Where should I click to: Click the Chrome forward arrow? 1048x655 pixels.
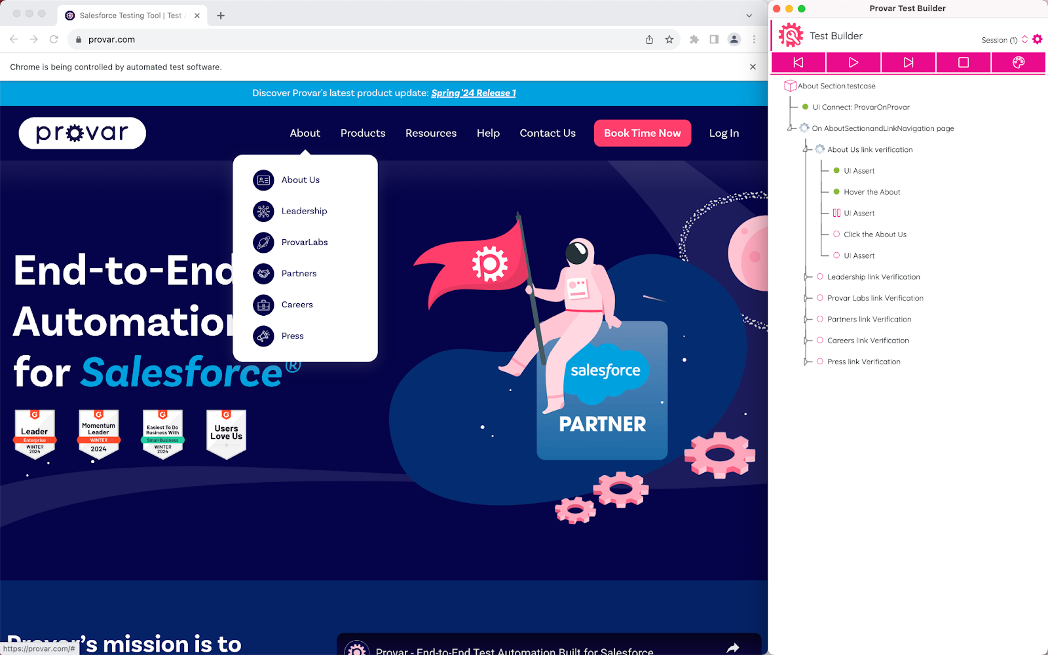pos(34,39)
